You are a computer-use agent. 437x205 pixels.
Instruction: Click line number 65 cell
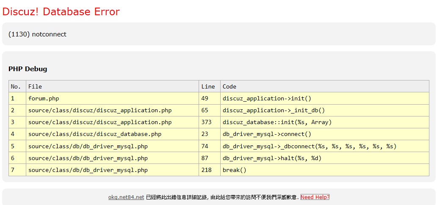(210, 110)
